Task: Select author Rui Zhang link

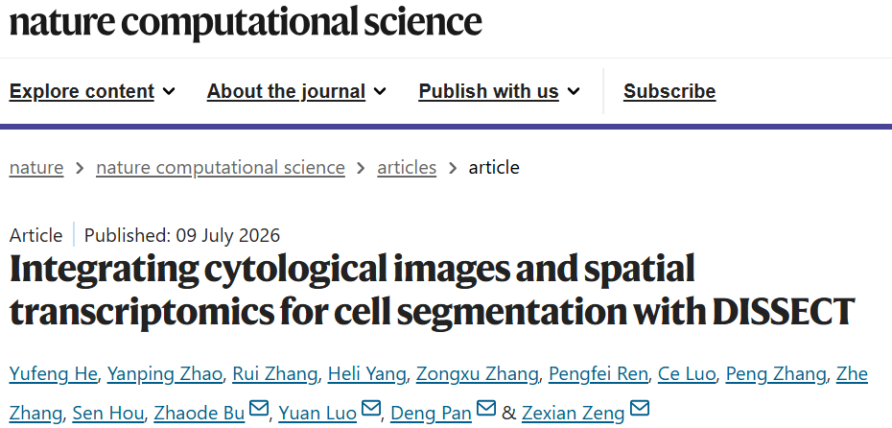Action: click(274, 374)
